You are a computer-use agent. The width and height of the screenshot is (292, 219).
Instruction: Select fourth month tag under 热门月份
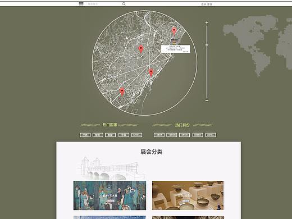coord(198,135)
